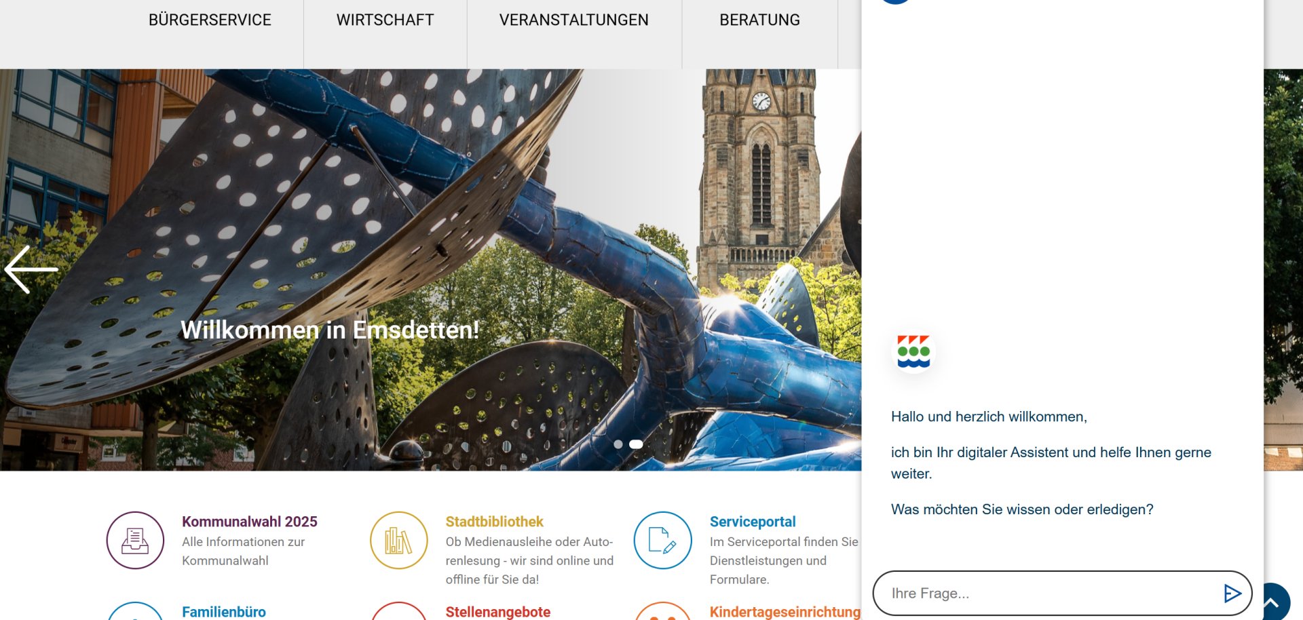Follow the Stadtbibliothek heading link
This screenshot has width=1303, height=620.
pyautogui.click(x=495, y=522)
